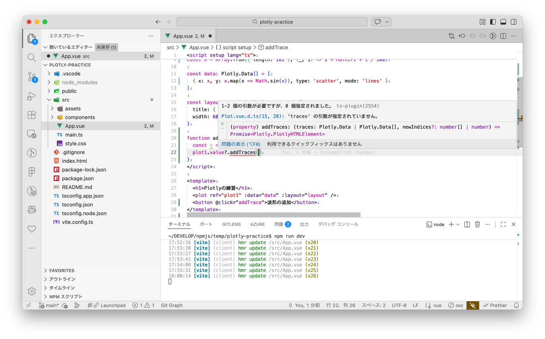The width and height of the screenshot is (545, 339).
Task: Open the Extensions view icon
Action: 32,115
